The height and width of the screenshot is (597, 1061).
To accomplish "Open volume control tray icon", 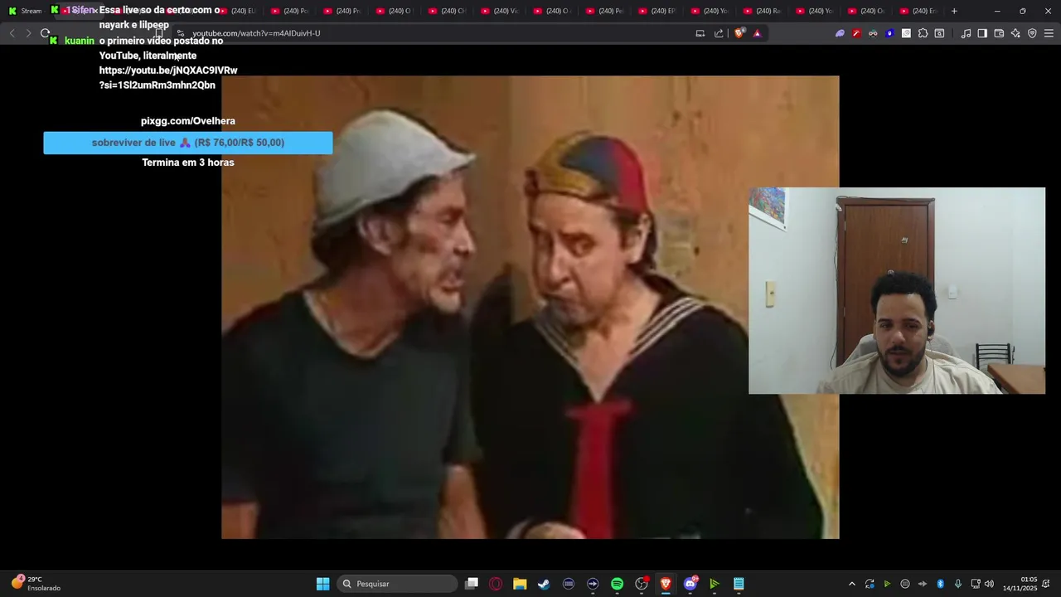I will (x=989, y=584).
